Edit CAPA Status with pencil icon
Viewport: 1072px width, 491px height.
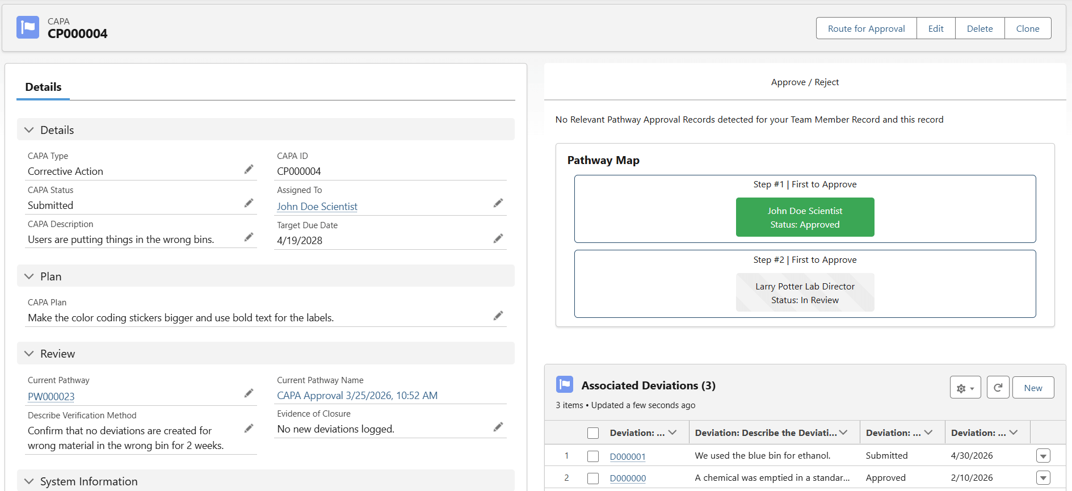click(249, 203)
